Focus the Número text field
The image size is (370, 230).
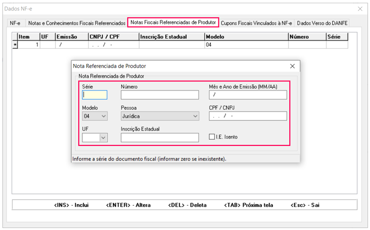tap(160, 95)
